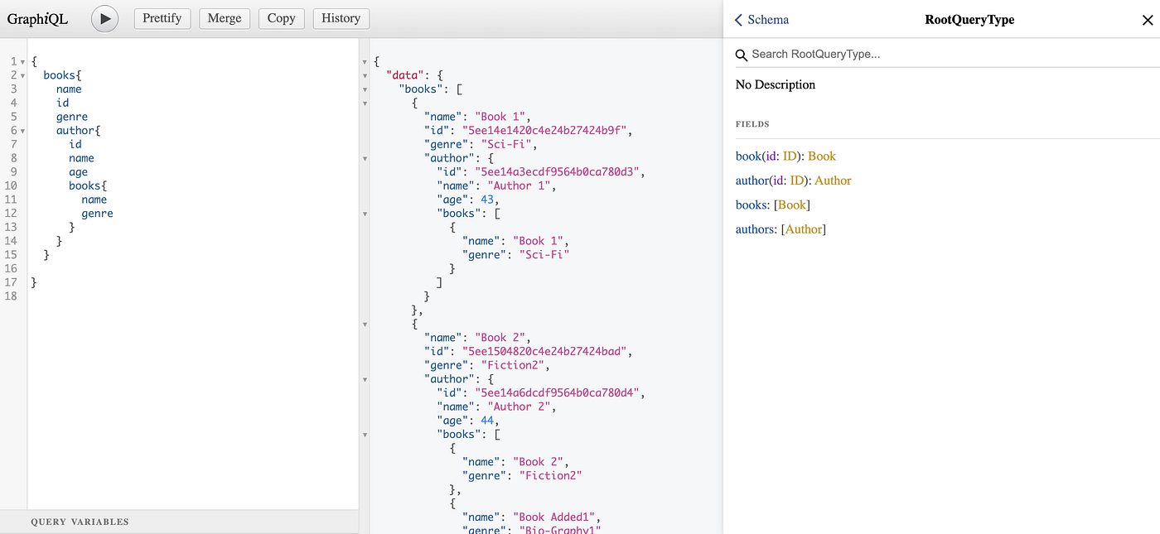Collapse the data object in the results pane
This screenshot has height=534, width=1160.
click(x=365, y=75)
